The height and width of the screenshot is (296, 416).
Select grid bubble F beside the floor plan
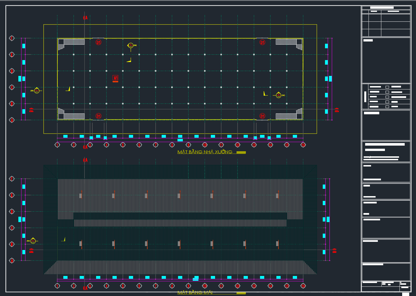coord(12,38)
